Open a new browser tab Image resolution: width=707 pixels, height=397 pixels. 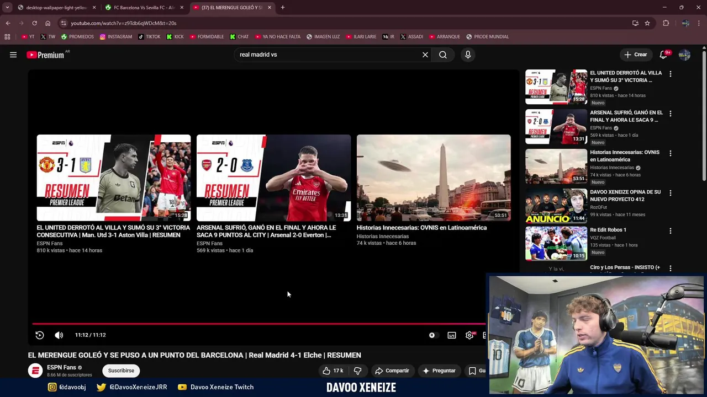(x=283, y=8)
